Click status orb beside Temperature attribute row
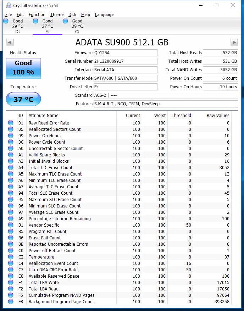This screenshot has width=244, height=311. [11, 257]
